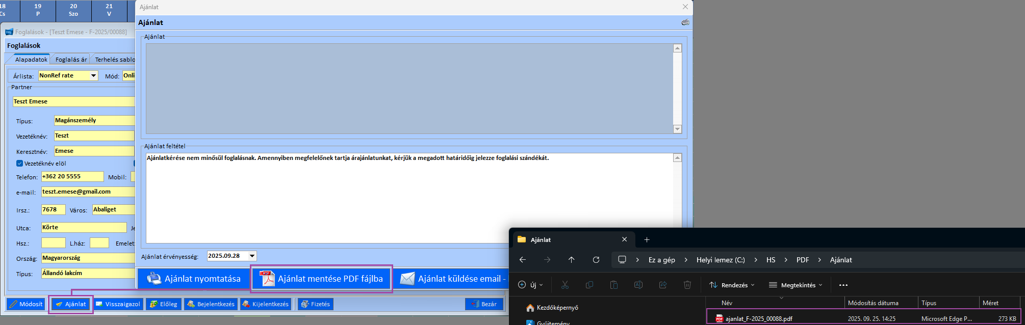Select the Alapadatok tab

(x=31, y=60)
